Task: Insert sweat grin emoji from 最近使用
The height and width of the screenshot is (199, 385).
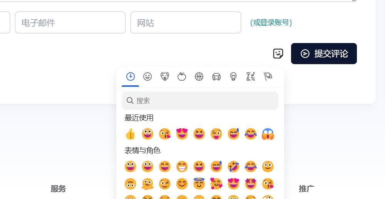Action: (x=234, y=134)
